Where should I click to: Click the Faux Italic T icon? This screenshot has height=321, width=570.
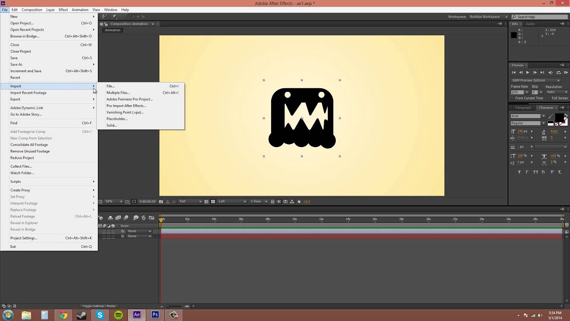pyautogui.click(x=527, y=172)
